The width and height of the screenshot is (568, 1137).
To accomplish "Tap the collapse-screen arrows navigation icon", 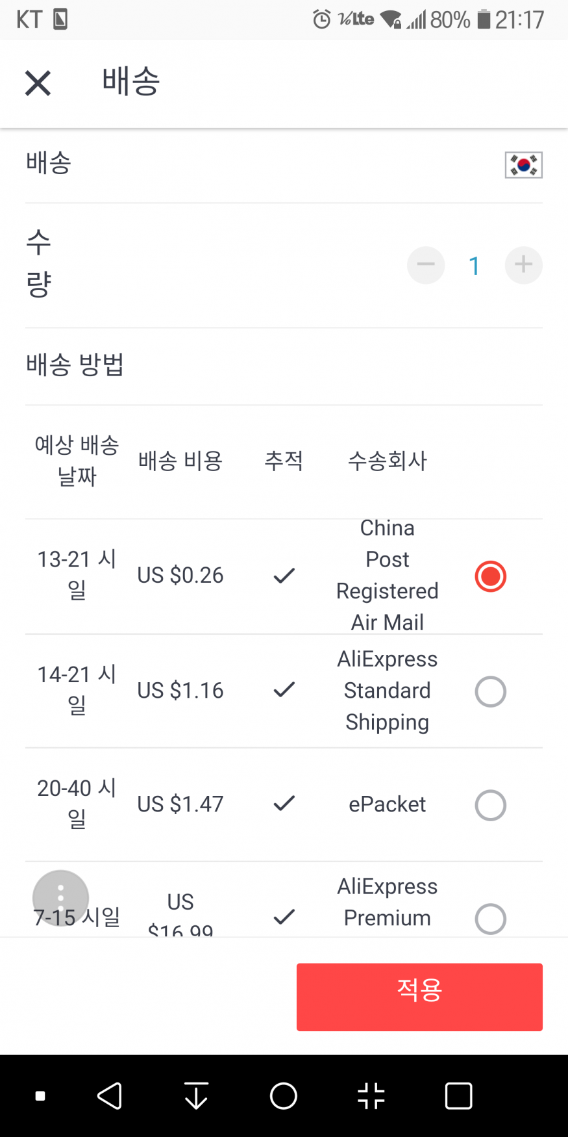I will (371, 1096).
